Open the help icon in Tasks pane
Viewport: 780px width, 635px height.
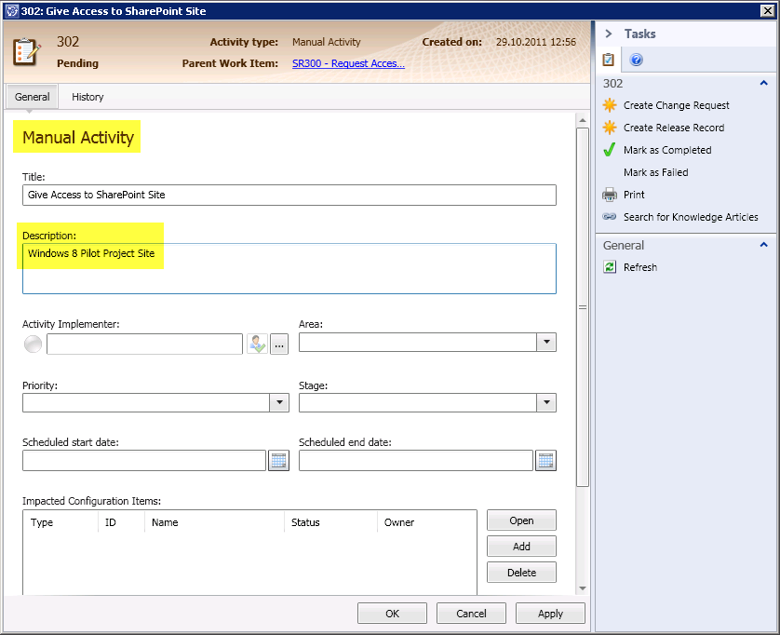point(637,61)
